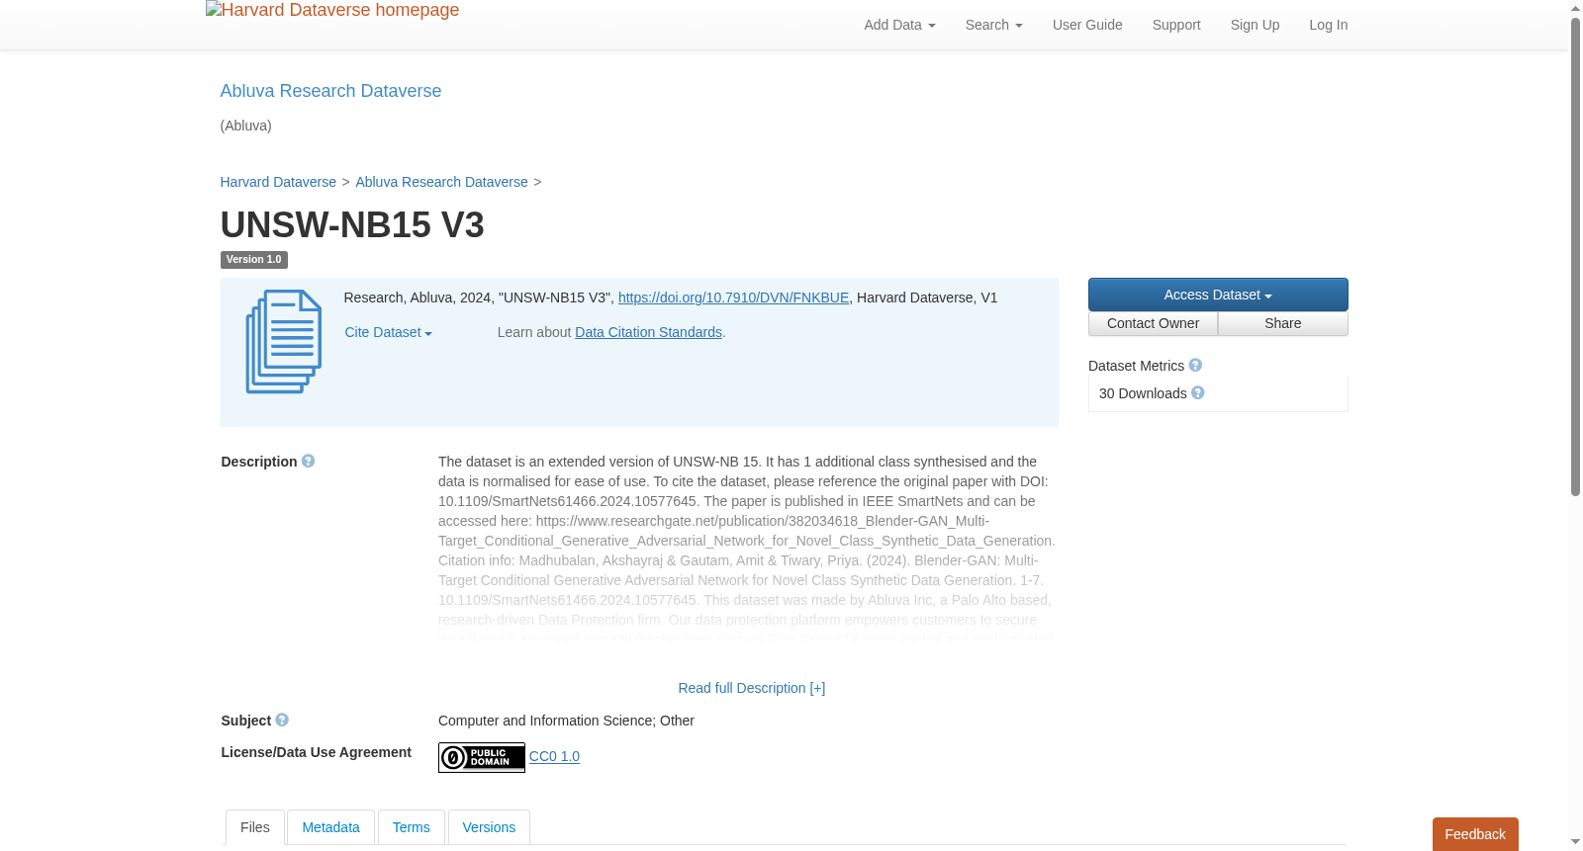Click the Harvard Dataverse breadcrumb link
The image size is (1583, 851).
278,182
